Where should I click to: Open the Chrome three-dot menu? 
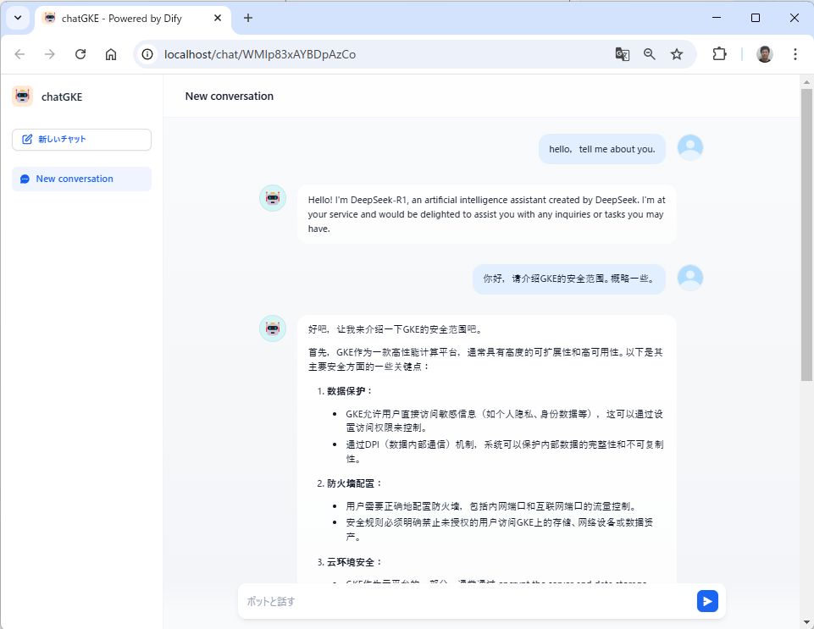click(x=795, y=54)
